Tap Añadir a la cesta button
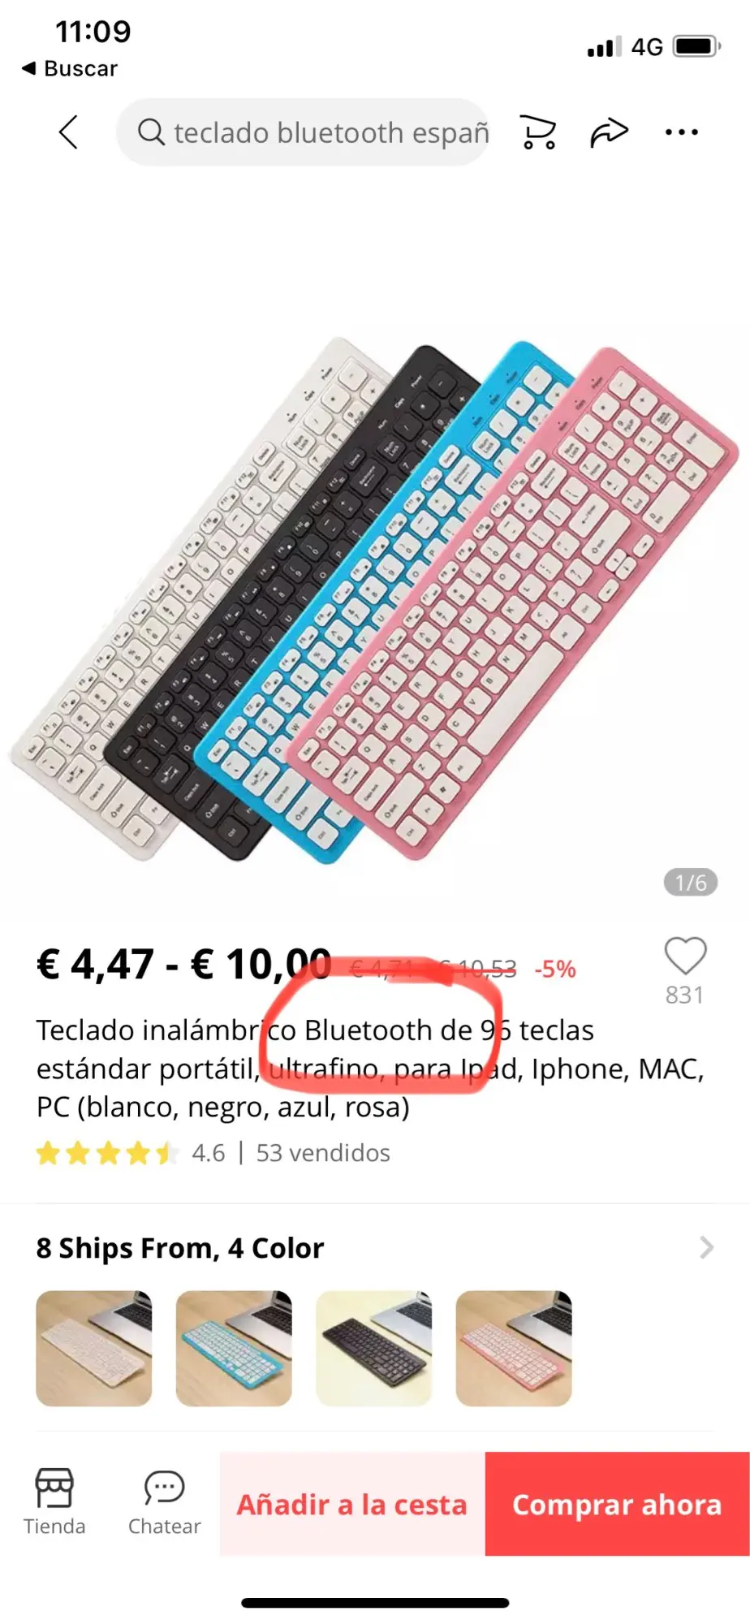This screenshot has height=1624, width=750. 352,1504
